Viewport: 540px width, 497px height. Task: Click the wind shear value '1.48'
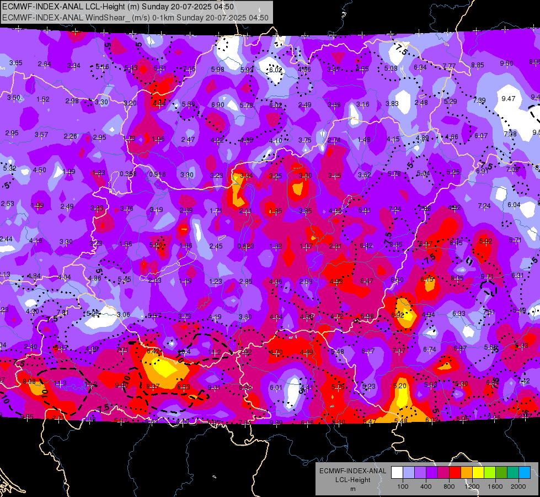[364, 139]
